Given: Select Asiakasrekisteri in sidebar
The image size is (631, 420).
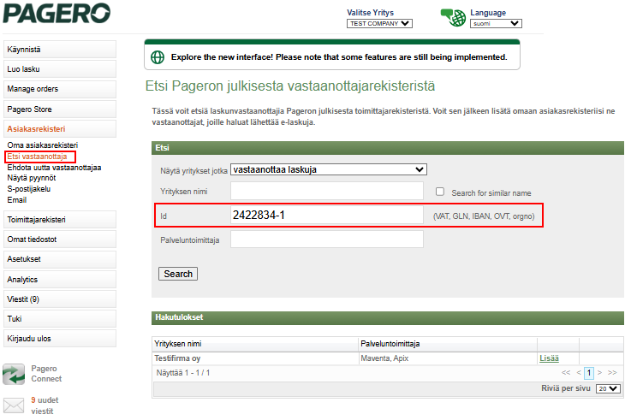Looking at the screenshot, I should pyautogui.click(x=60, y=129).
